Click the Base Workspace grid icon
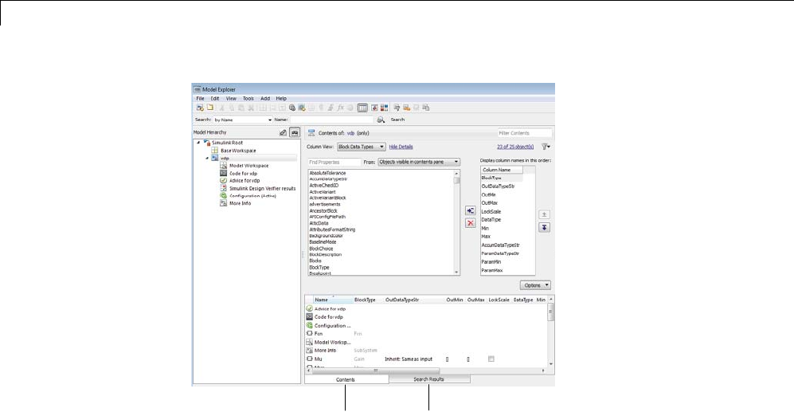 [215, 151]
